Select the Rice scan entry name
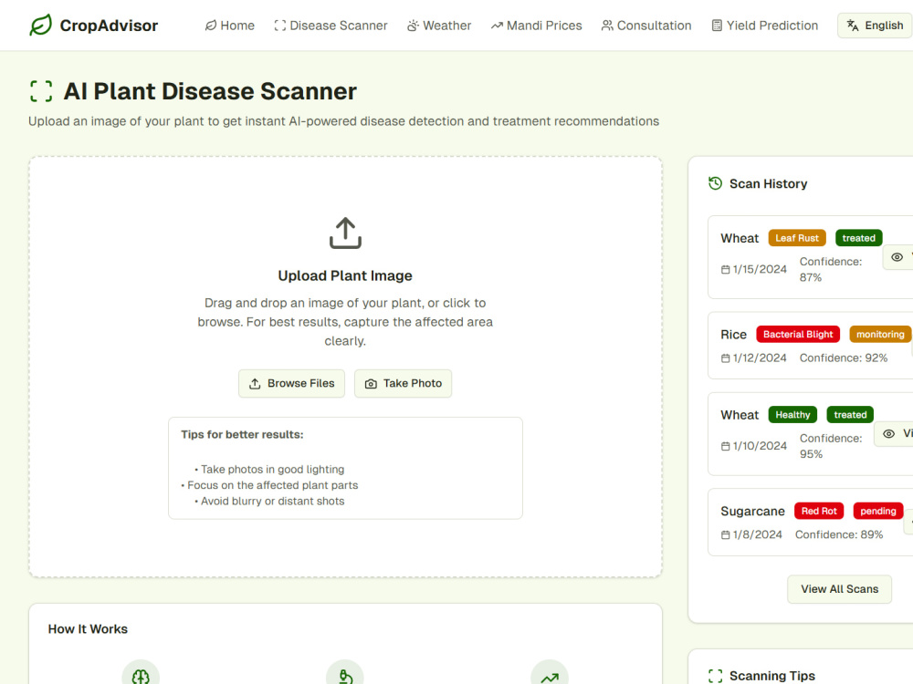 [x=734, y=335]
